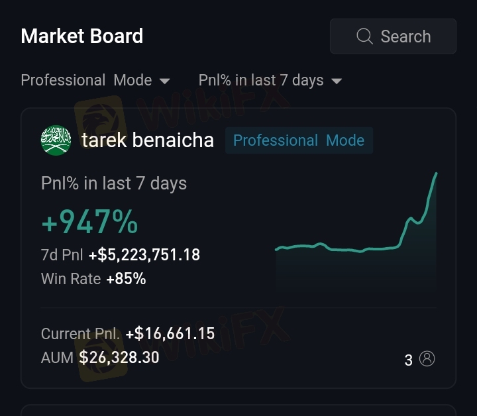Screen dimensions: 477x416
Task: Click the Current Pnl +$16,661.15 value
Action: click(x=170, y=334)
